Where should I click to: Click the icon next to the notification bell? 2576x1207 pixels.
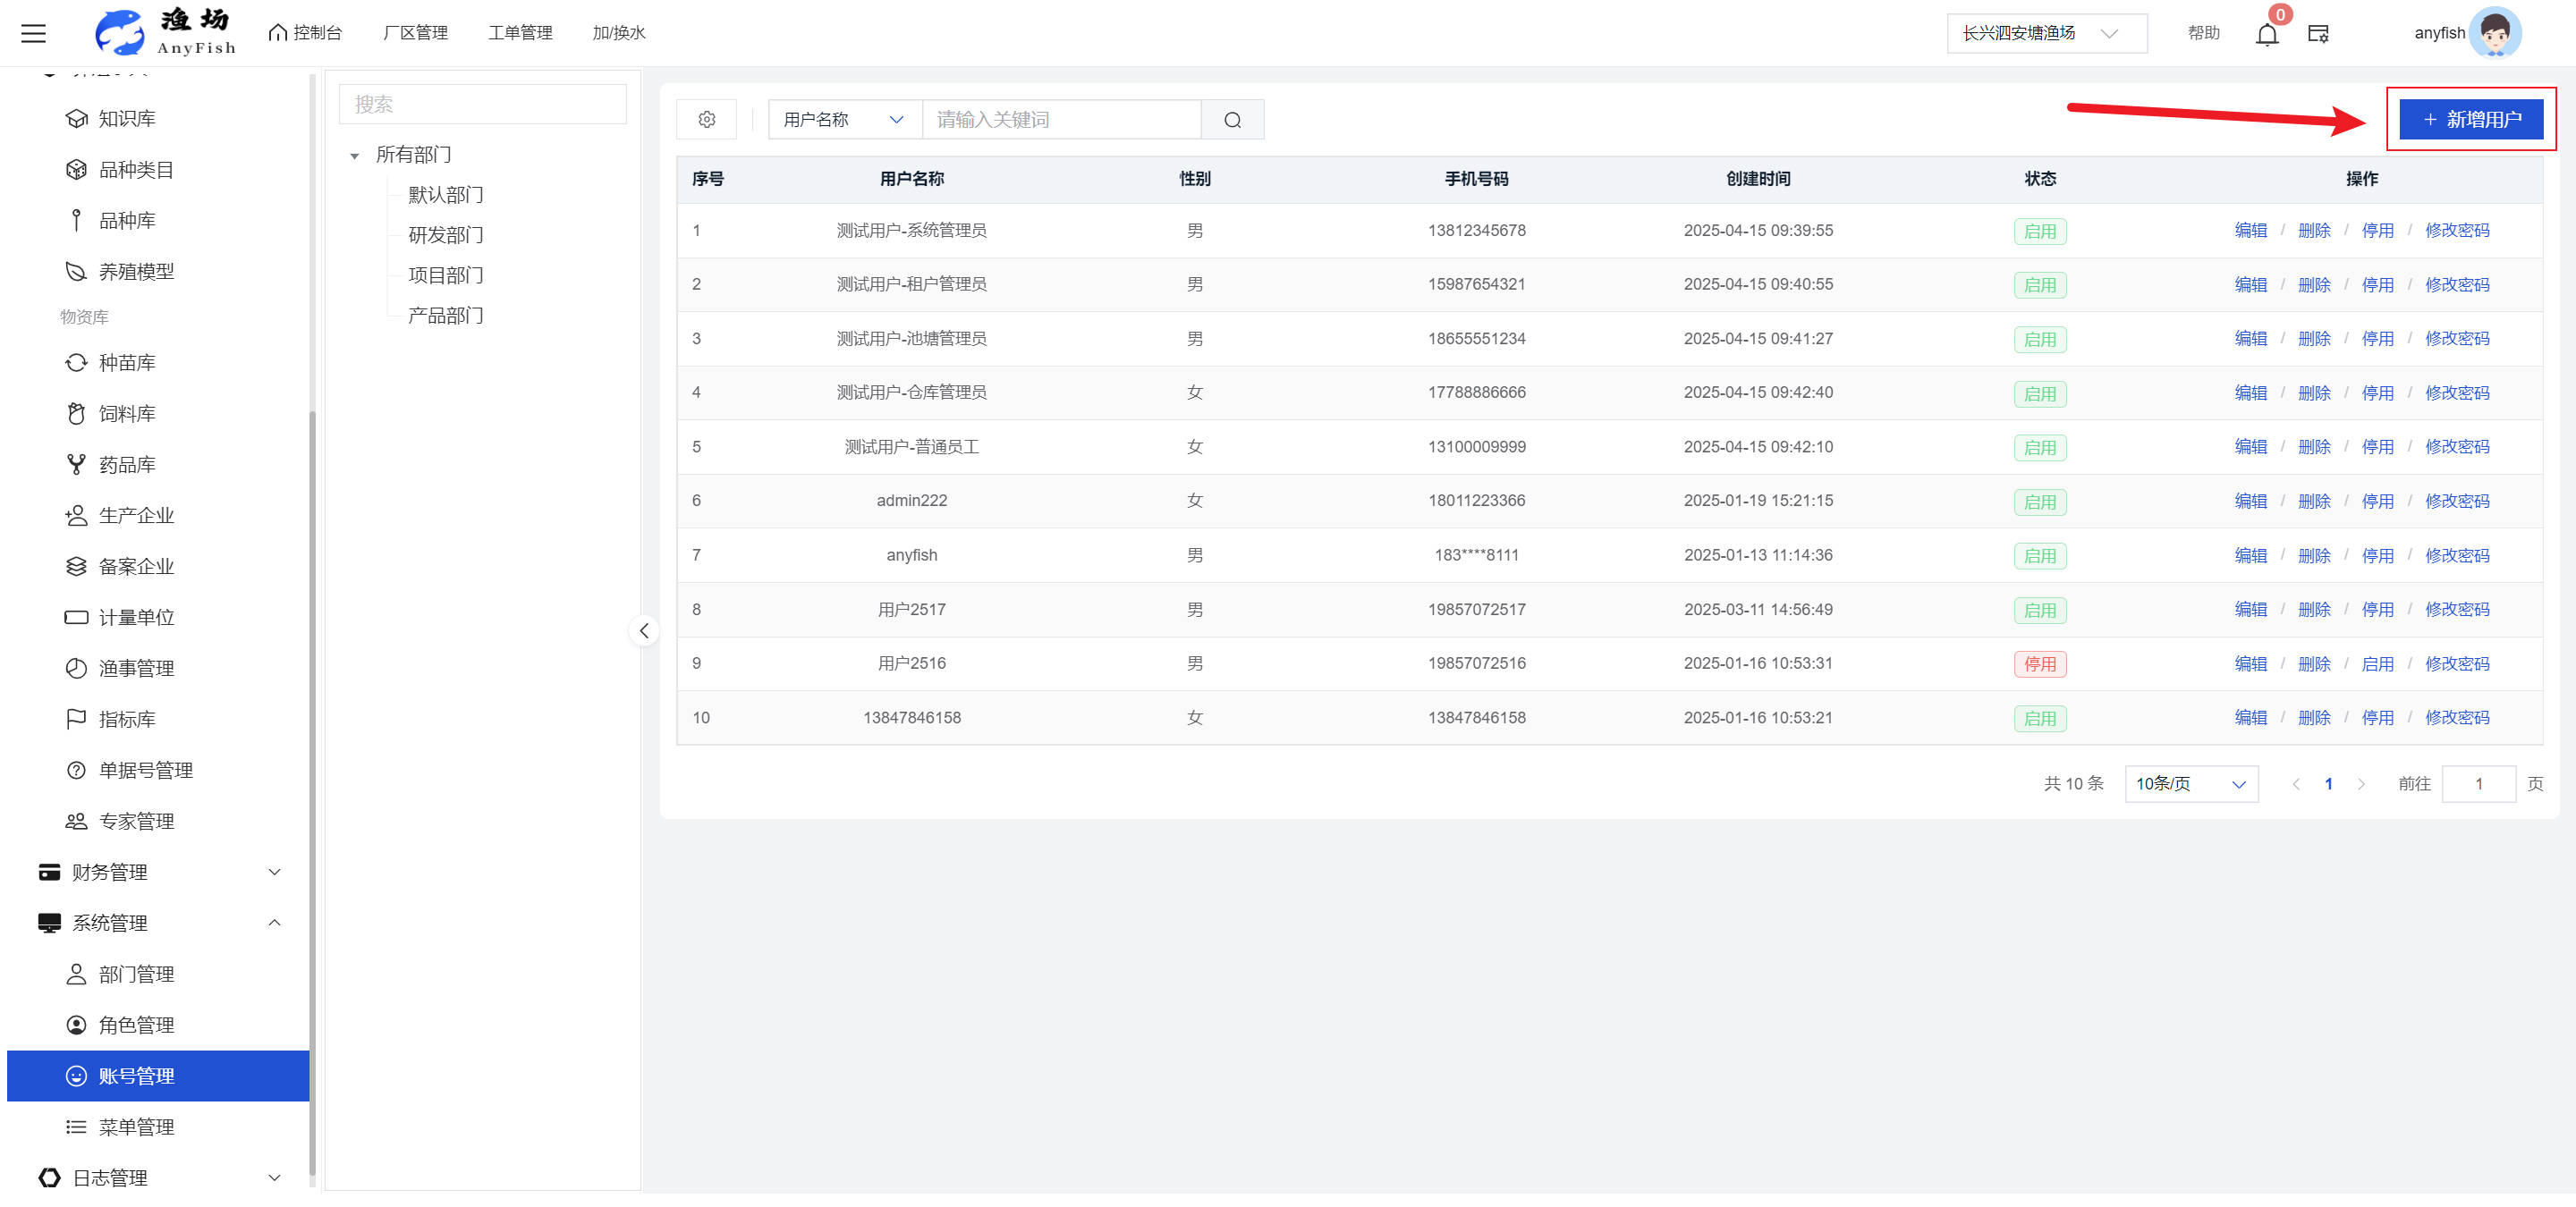click(2318, 34)
